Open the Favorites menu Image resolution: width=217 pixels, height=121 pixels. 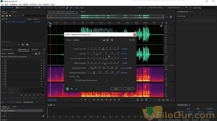pos(33,4)
